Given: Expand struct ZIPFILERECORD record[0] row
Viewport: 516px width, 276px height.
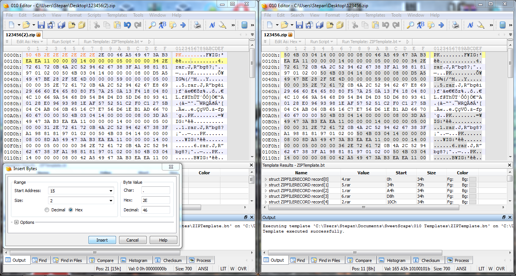Looking at the screenshot, I should (266, 179).
